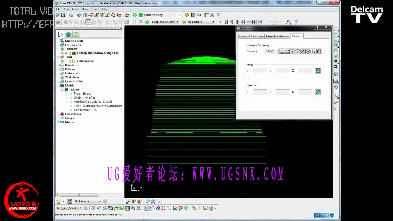The image size is (393, 221).
Task: Play the toolpath simulation
Action: [220, 22]
